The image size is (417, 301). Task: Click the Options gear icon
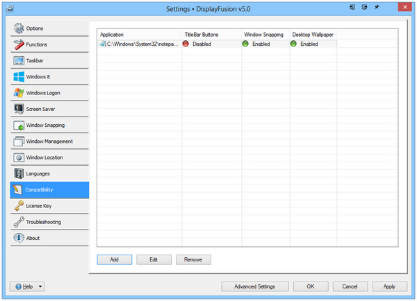pos(19,28)
